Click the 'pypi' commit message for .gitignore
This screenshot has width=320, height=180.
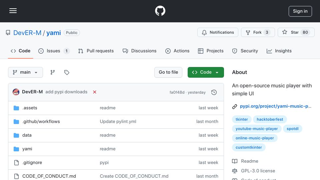pos(104,162)
